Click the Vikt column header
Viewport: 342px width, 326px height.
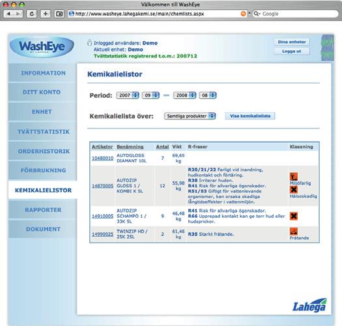177,147
